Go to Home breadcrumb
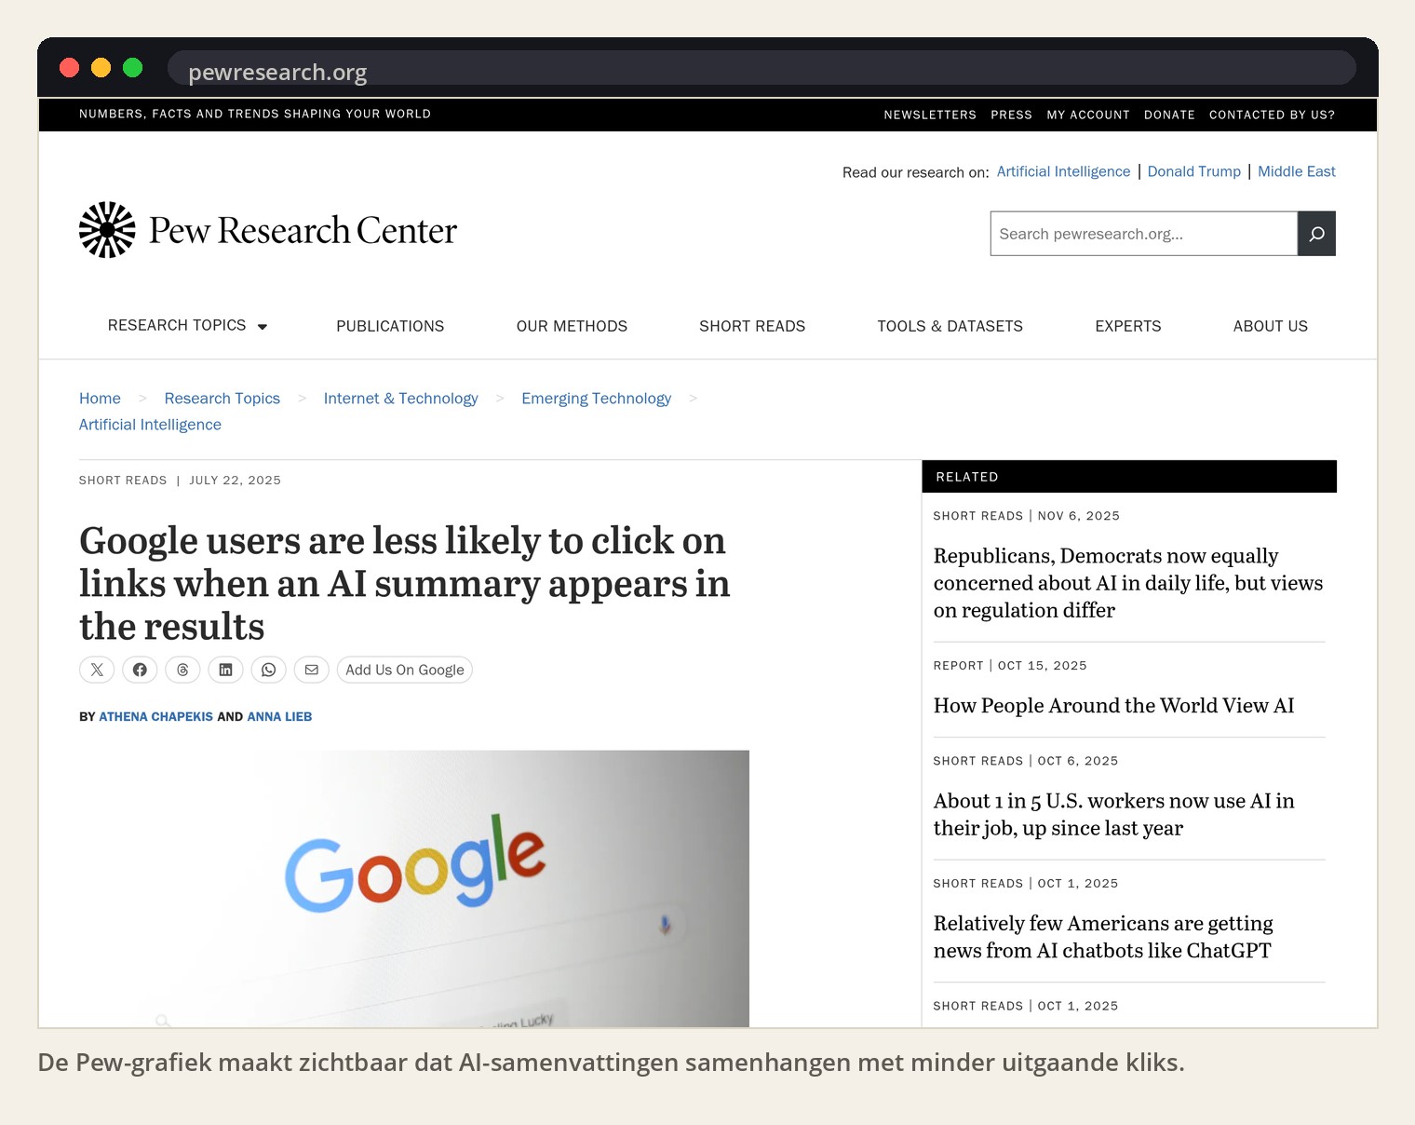Image resolution: width=1415 pixels, height=1125 pixels. (100, 399)
